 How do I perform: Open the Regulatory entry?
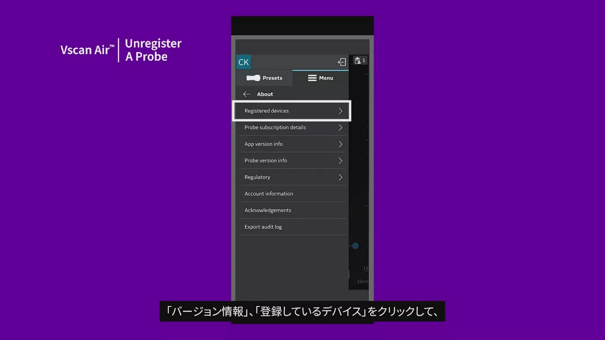[293, 177]
